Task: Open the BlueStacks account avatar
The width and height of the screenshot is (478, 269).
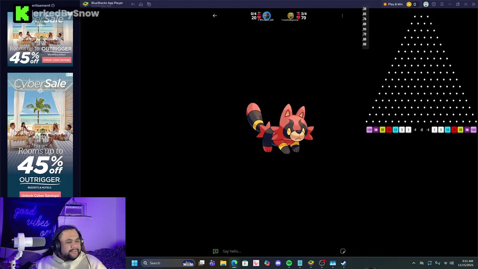Action: (426, 4)
